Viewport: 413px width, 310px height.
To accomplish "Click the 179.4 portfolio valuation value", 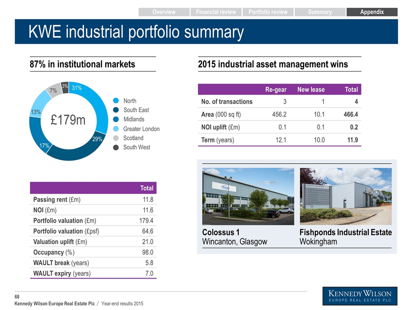I will [146, 220].
